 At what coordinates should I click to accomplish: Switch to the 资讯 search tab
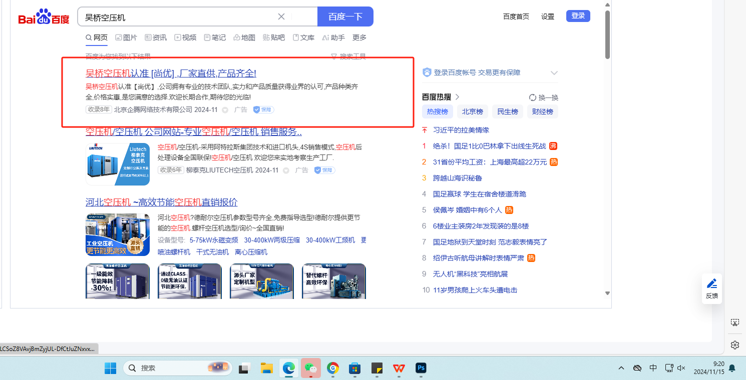156,37
